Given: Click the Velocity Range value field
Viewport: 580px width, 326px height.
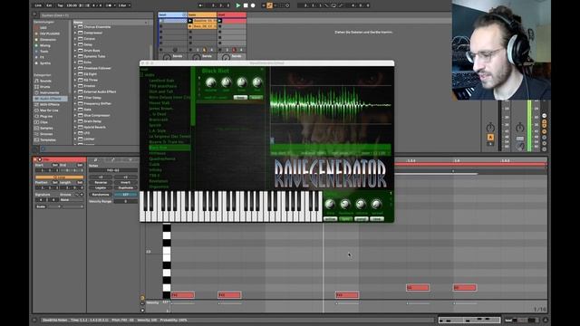Looking at the screenshot, I should click(x=125, y=201).
